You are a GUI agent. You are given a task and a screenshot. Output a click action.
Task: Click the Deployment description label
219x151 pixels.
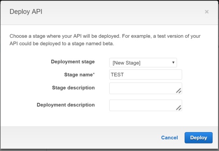click(x=65, y=105)
